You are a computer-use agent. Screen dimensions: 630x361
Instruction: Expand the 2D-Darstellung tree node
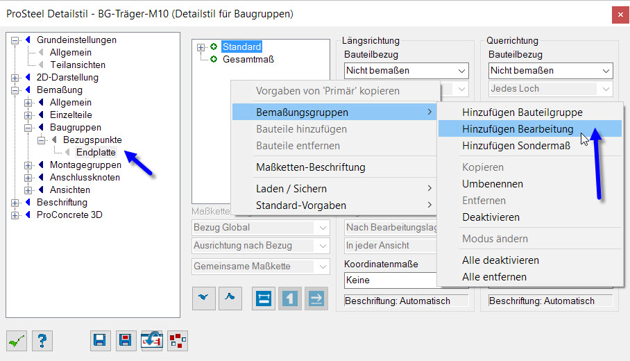[x=15, y=78]
